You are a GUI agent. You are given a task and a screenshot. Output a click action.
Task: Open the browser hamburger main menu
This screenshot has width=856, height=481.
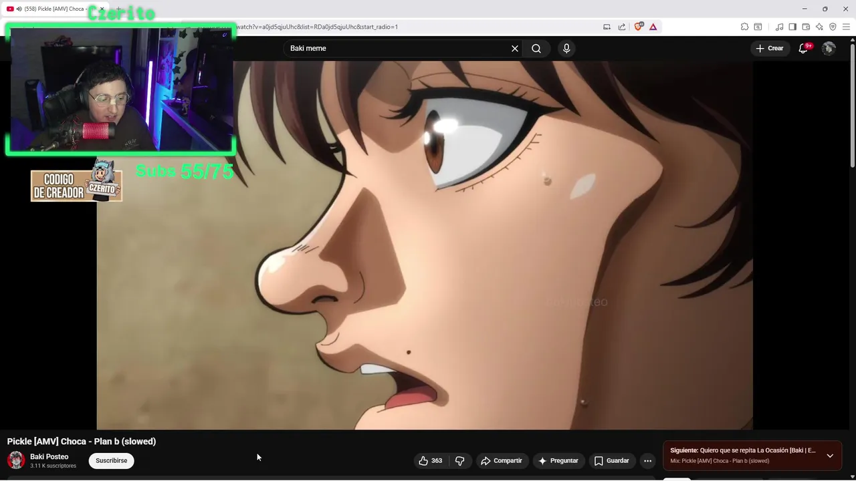pyautogui.click(x=845, y=27)
